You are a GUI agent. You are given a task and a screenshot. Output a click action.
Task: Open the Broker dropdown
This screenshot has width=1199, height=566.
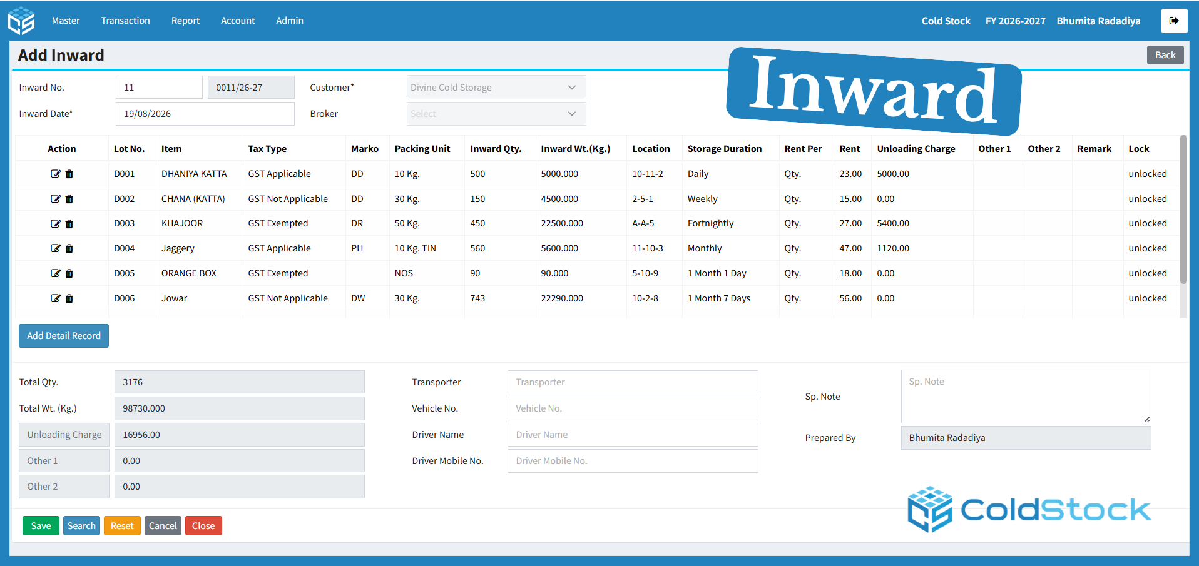tap(496, 114)
